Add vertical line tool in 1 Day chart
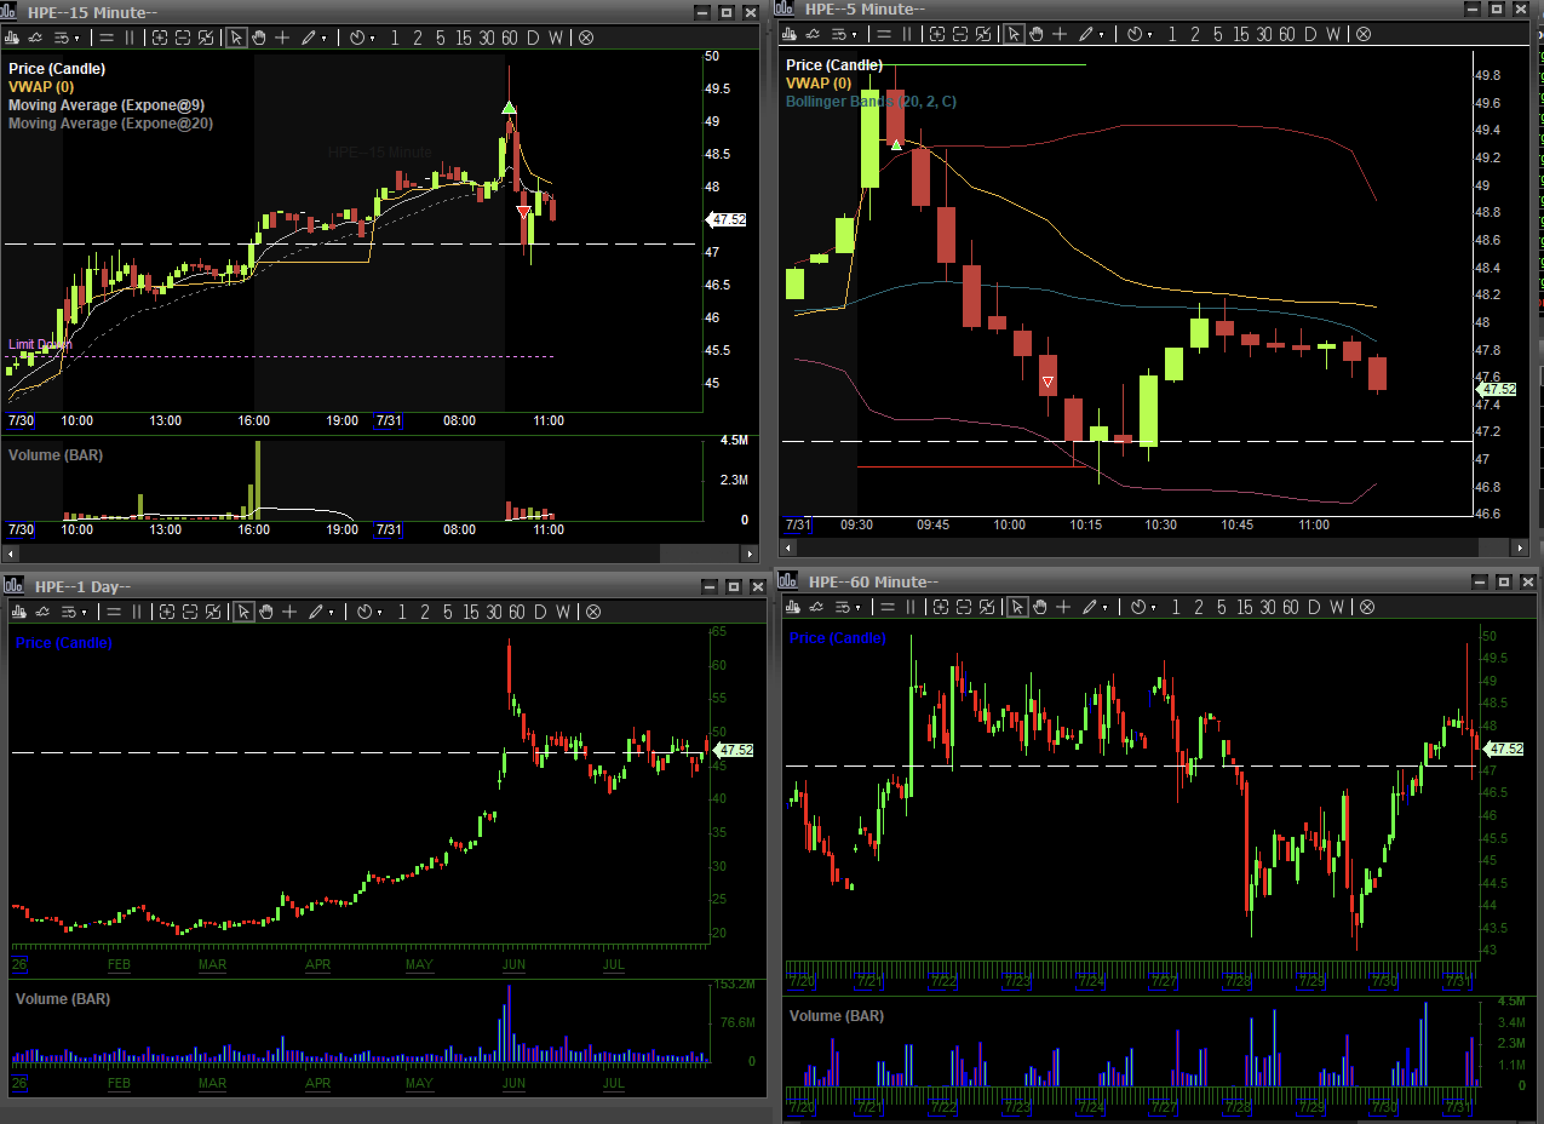The image size is (1544, 1124). [137, 612]
